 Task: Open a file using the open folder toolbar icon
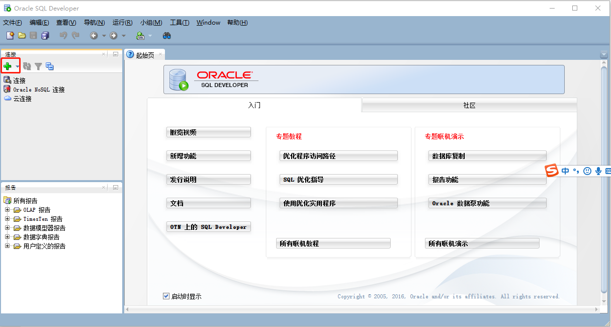tap(21, 35)
